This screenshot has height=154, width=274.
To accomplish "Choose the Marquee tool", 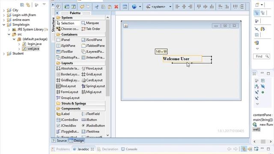I will [90, 23].
